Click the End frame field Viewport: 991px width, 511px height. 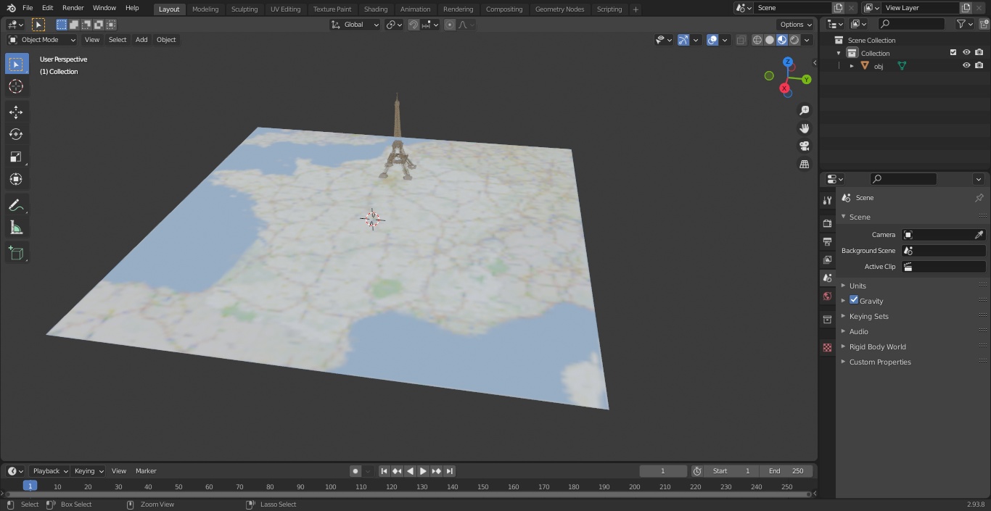point(786,471)
